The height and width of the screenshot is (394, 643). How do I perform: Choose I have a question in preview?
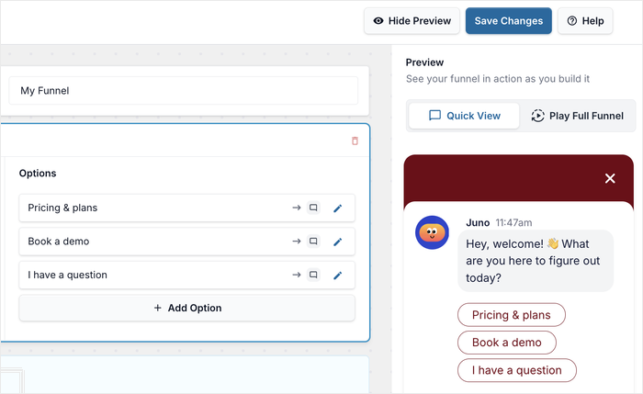[516, 370]
